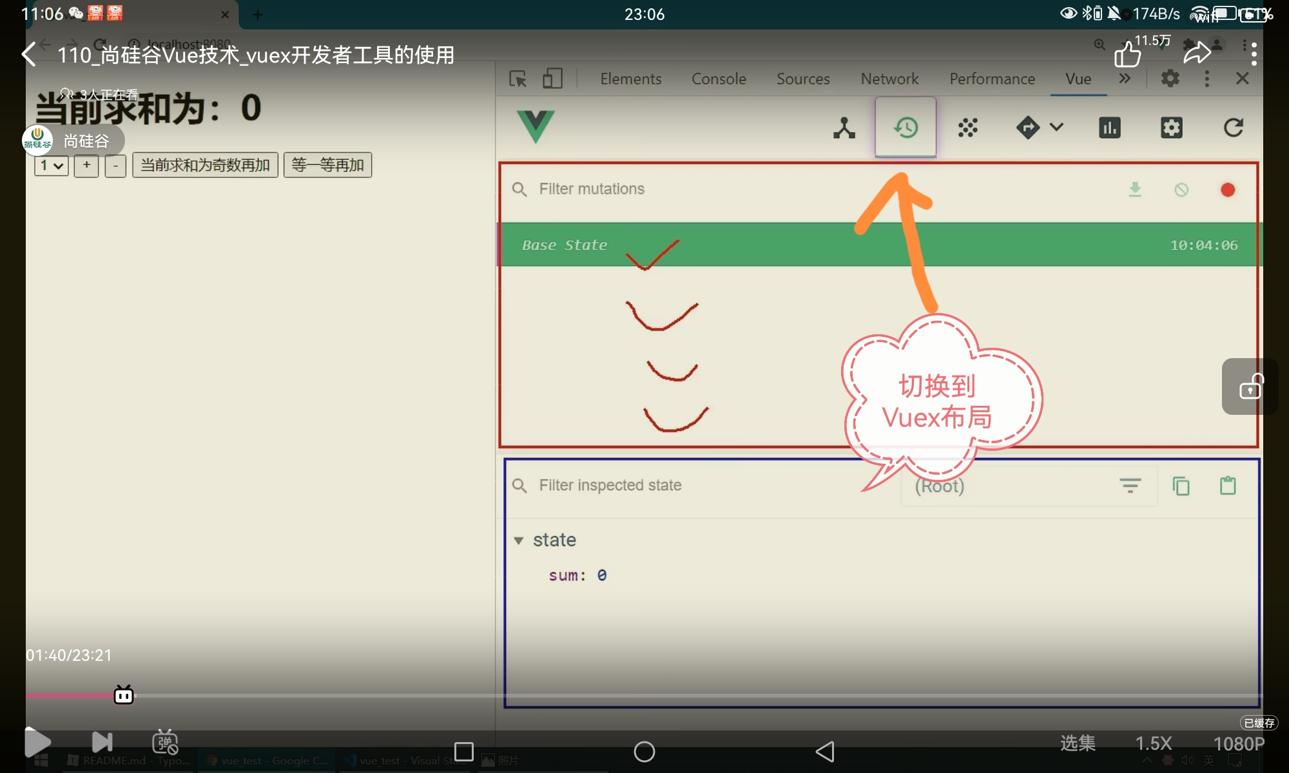The height and width of the screenshot is (773, 1289).
Task: Open the Vue events dots icon
Action: [x=967, y=128]
